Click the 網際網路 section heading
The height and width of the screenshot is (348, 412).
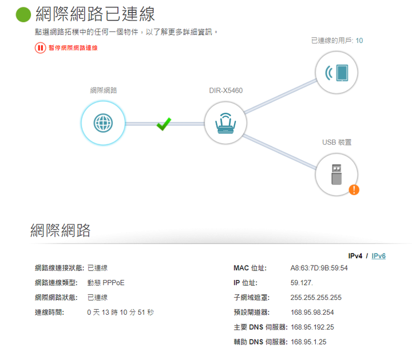[61, 230]
